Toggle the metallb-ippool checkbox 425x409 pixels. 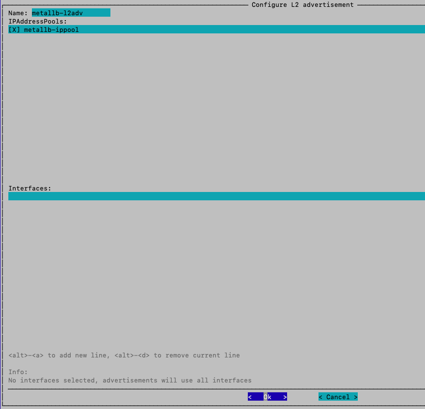[x=14, y=29]
